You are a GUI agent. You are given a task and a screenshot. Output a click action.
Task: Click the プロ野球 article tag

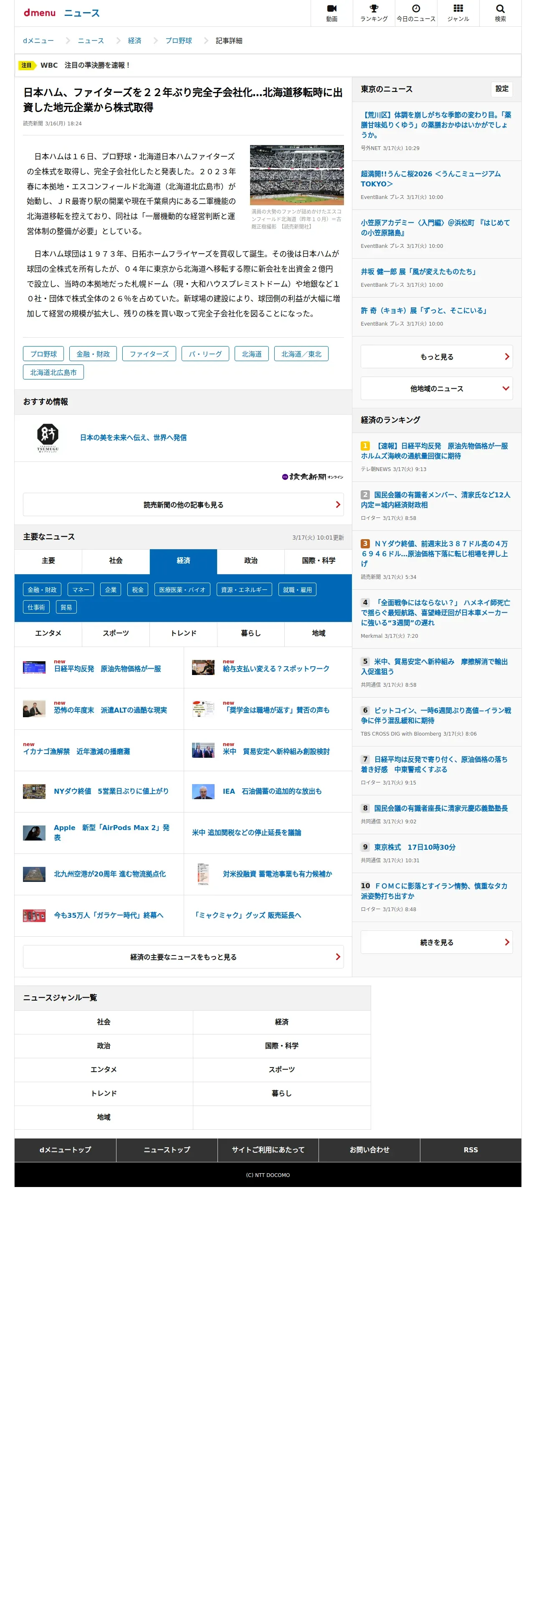point(44,354)
